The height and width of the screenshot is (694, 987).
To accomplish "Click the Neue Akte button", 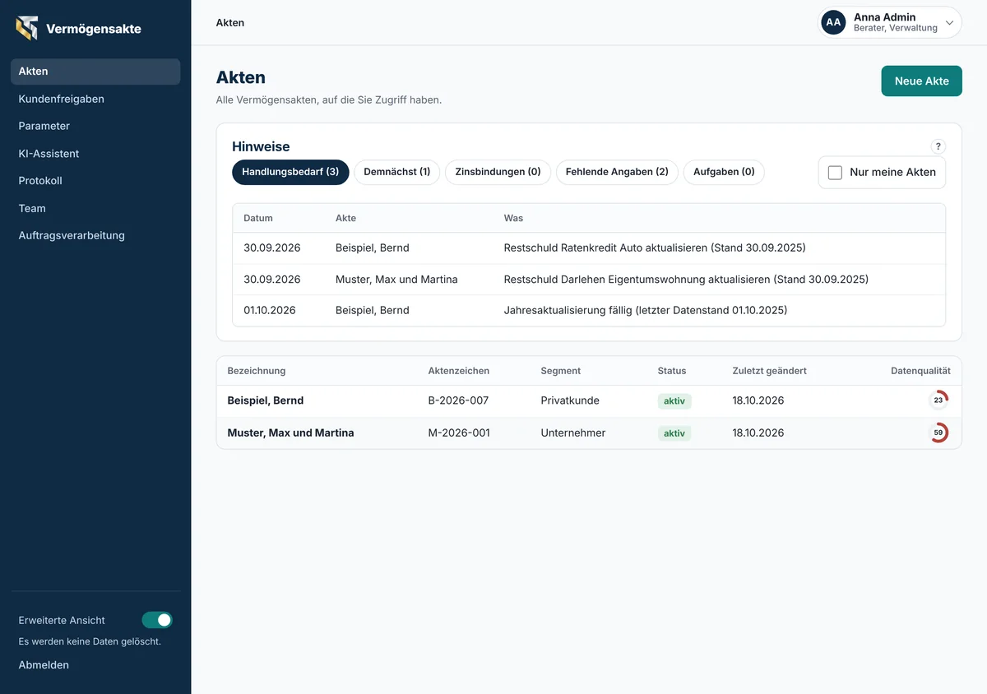I will tap(921, 81).
